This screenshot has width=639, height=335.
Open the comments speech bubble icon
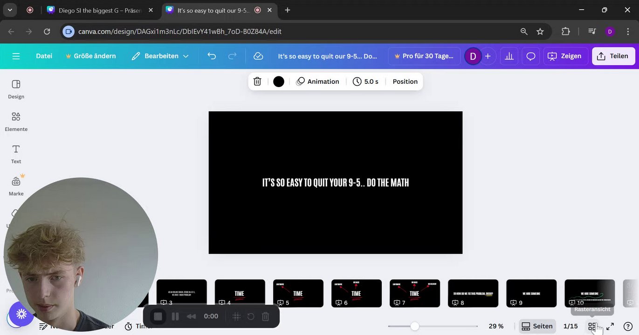coord(530,56)
